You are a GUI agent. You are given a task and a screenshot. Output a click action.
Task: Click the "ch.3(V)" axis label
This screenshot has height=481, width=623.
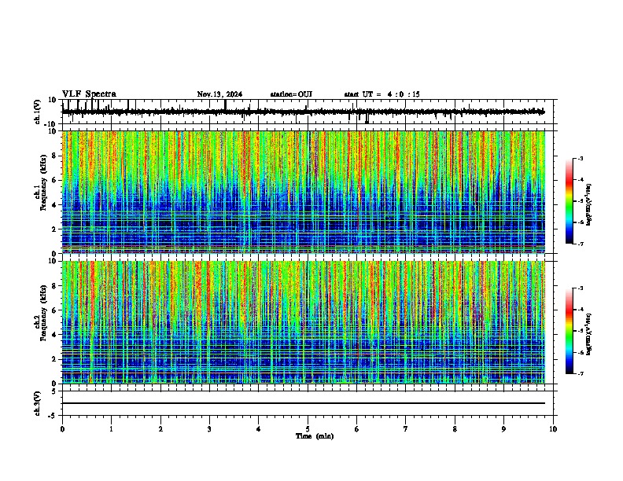[39, 403]
